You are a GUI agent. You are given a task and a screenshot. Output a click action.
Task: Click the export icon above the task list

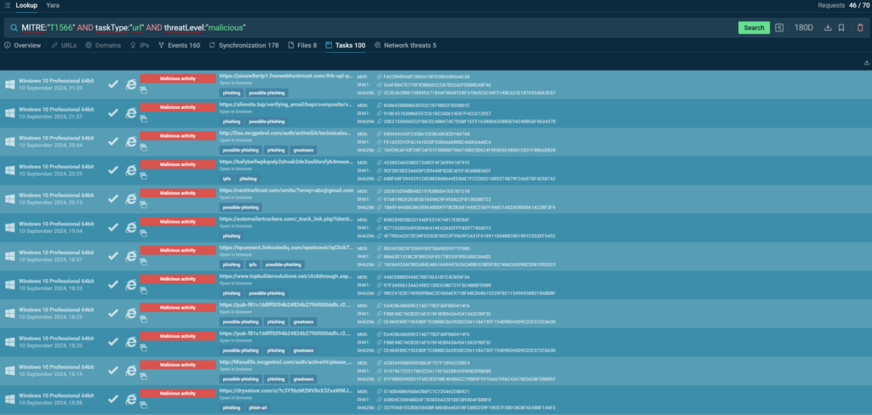click(x=866, y=62)
